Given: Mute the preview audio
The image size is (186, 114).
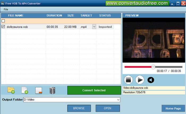Looking at the screenshot, I should 151,80.
